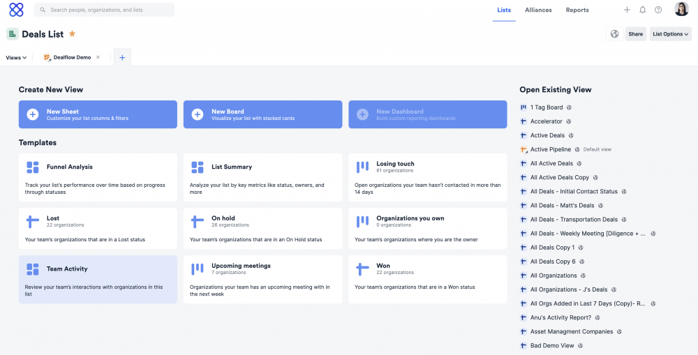
Task: Close the Dealflow Demo tab
Action: click(98, 57)
